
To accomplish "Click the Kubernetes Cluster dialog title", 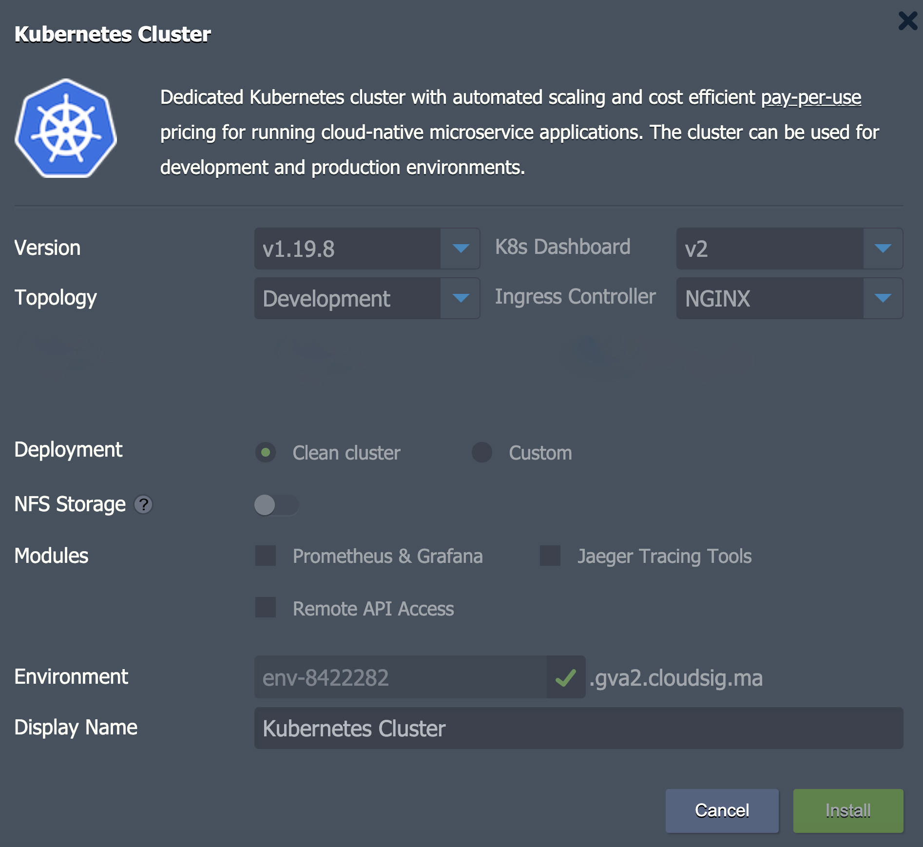I will (x=113, y=34).
